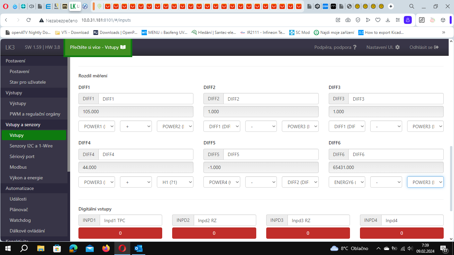Click the Nastavení UI gear icon

click(x=397, y=47)
